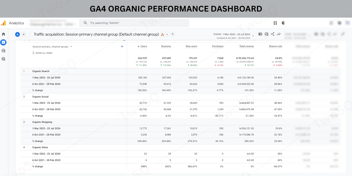Click the edit comparisons columns icon
The height and width of the screenshot is (176, 352).
click(260, 34)
